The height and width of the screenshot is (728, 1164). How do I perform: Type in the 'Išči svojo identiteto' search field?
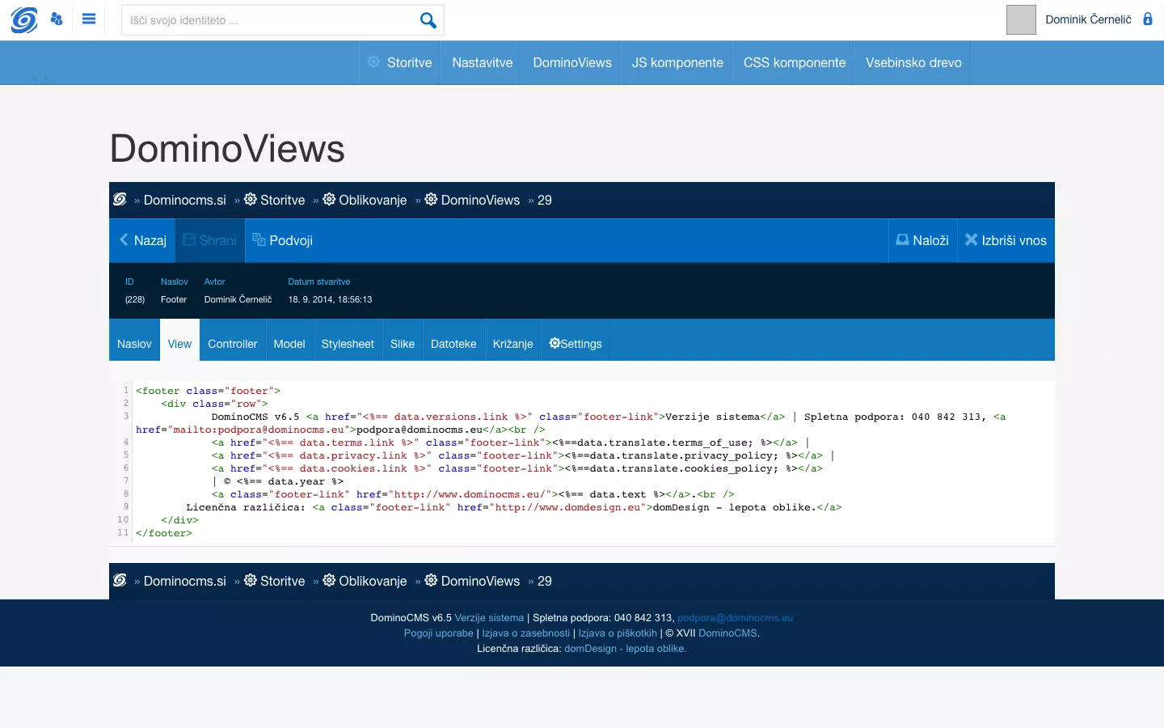click(267, 20)
